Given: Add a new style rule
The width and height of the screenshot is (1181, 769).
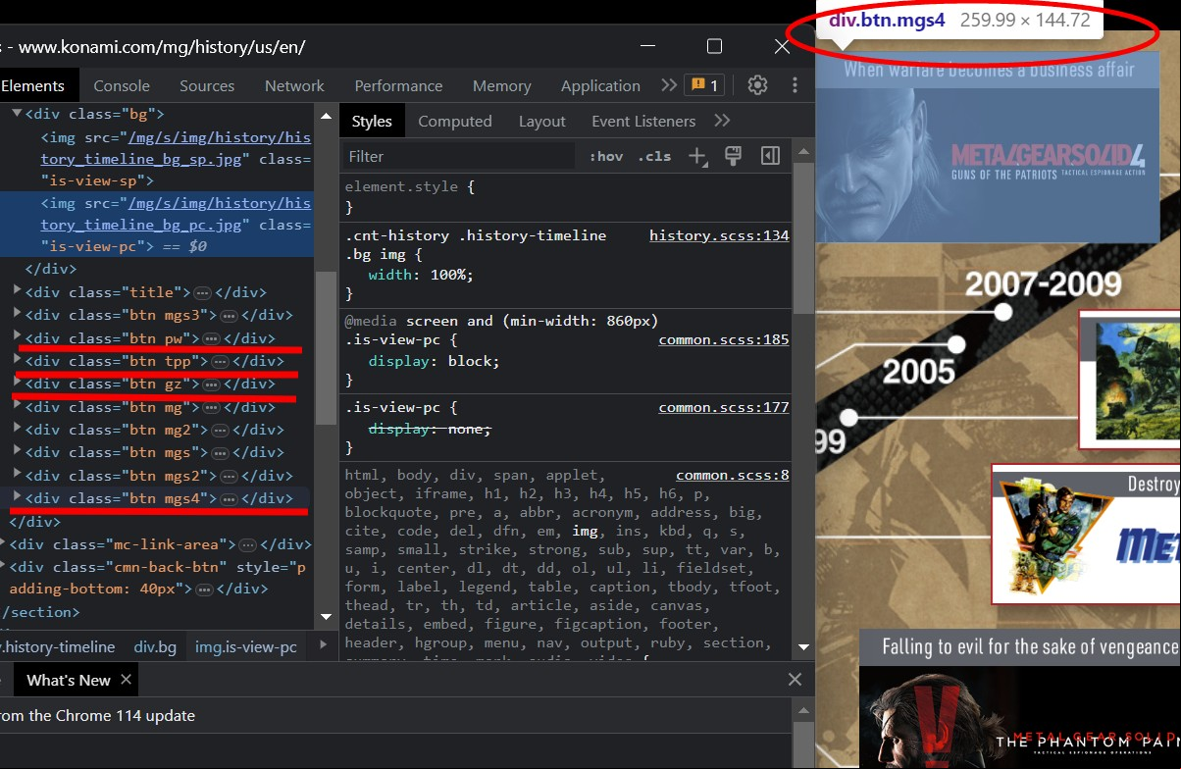Looking at the screenshot, I should pos(697,156).
